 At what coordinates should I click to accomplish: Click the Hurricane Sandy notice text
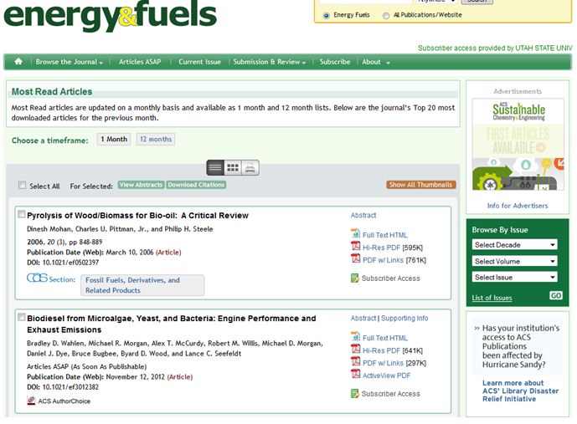click(520, 346)
